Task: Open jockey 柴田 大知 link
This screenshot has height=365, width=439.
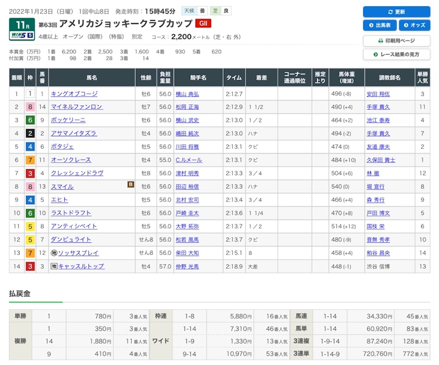Action: pos(187,253)
